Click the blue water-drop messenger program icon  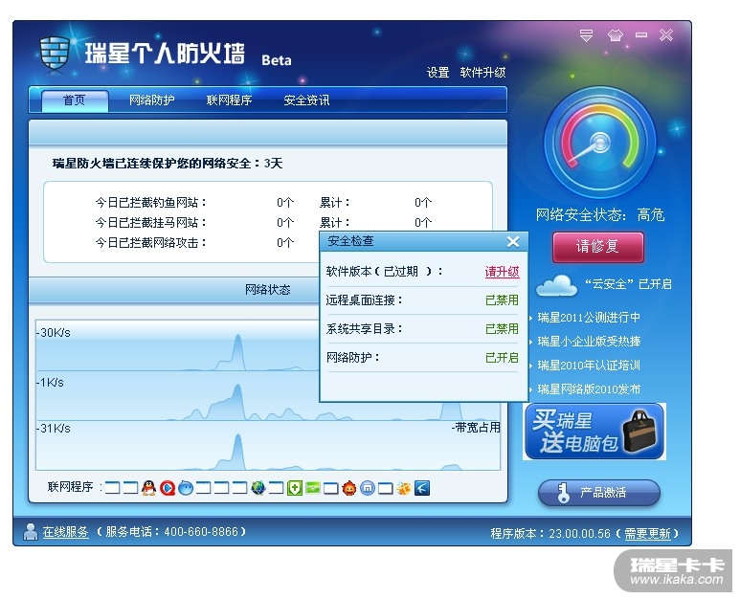coord(186,488)
